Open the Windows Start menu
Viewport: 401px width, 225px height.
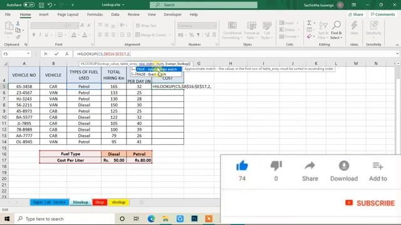coord(7,219)
